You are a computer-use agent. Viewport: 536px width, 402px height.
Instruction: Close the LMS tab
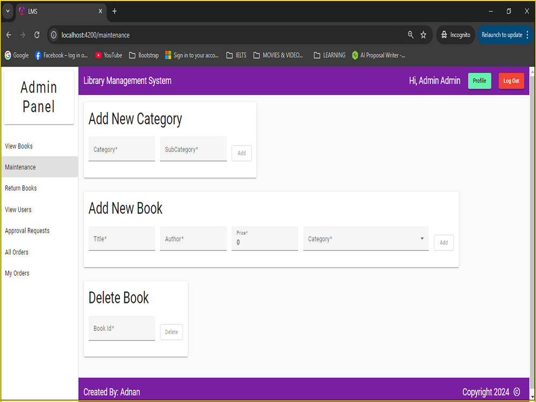click(100, 11)
